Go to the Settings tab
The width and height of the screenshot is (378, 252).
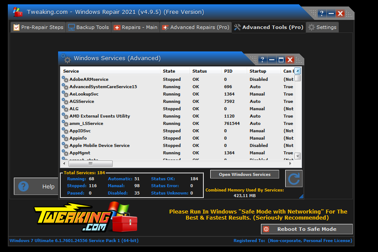tap(323, 27)
